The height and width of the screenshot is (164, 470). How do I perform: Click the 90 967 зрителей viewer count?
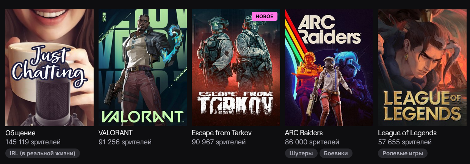[x=219, y=142]
